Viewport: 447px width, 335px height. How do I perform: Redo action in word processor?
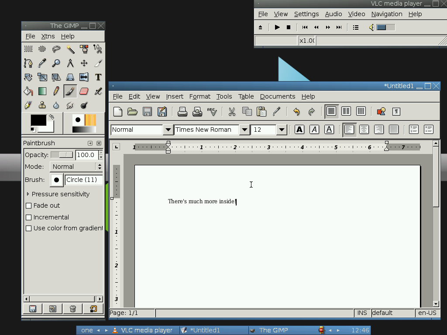click(311, 112)
